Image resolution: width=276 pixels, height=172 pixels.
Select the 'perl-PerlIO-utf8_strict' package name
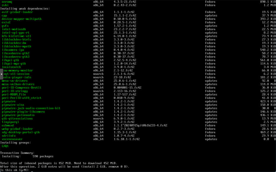pyautogui.click(x=22, y=98)
